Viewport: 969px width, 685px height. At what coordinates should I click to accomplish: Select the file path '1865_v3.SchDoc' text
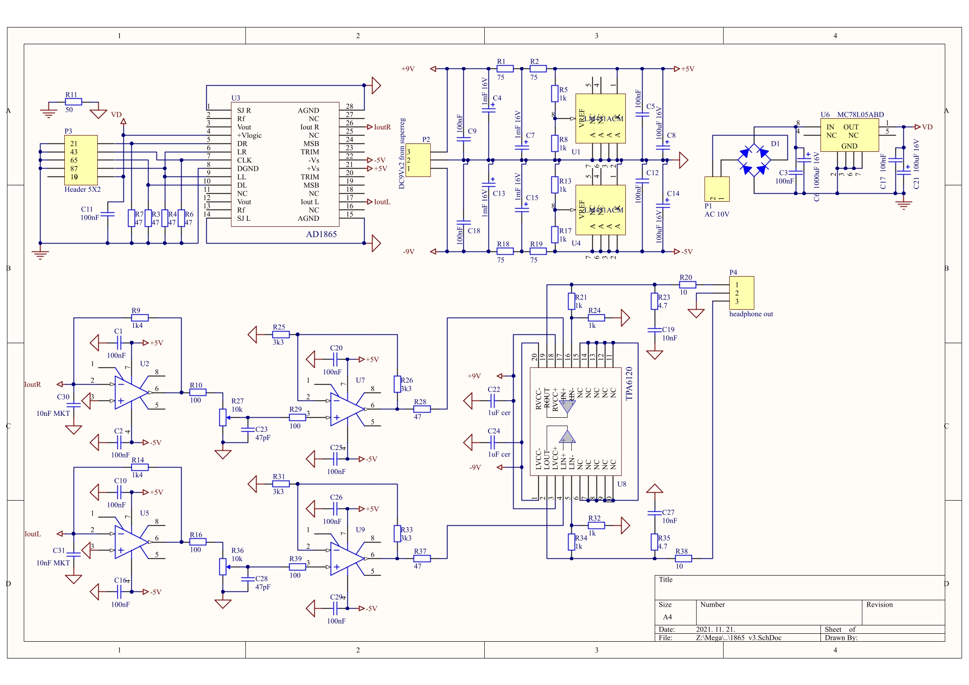739,638
